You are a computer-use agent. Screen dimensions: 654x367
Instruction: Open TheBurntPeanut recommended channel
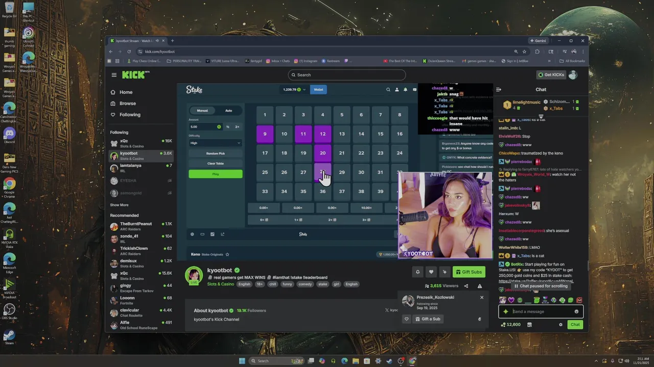(141, 226)
